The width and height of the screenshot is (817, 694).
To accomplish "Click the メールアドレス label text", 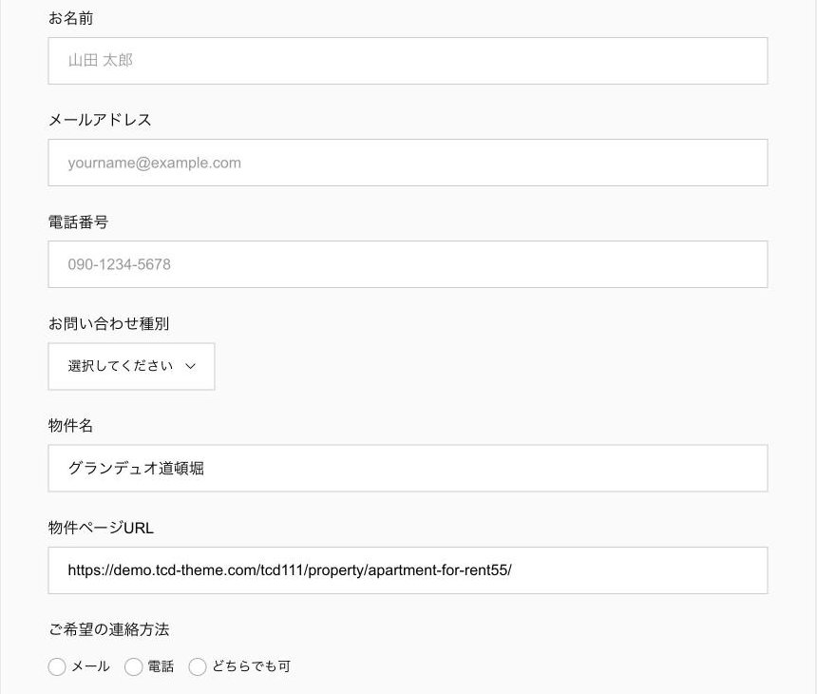I will click(x=100, y=120).
